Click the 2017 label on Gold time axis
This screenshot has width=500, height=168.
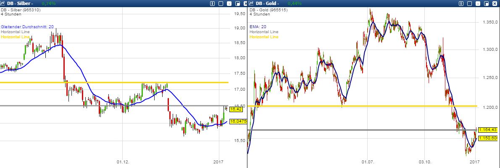coord(476,162)
